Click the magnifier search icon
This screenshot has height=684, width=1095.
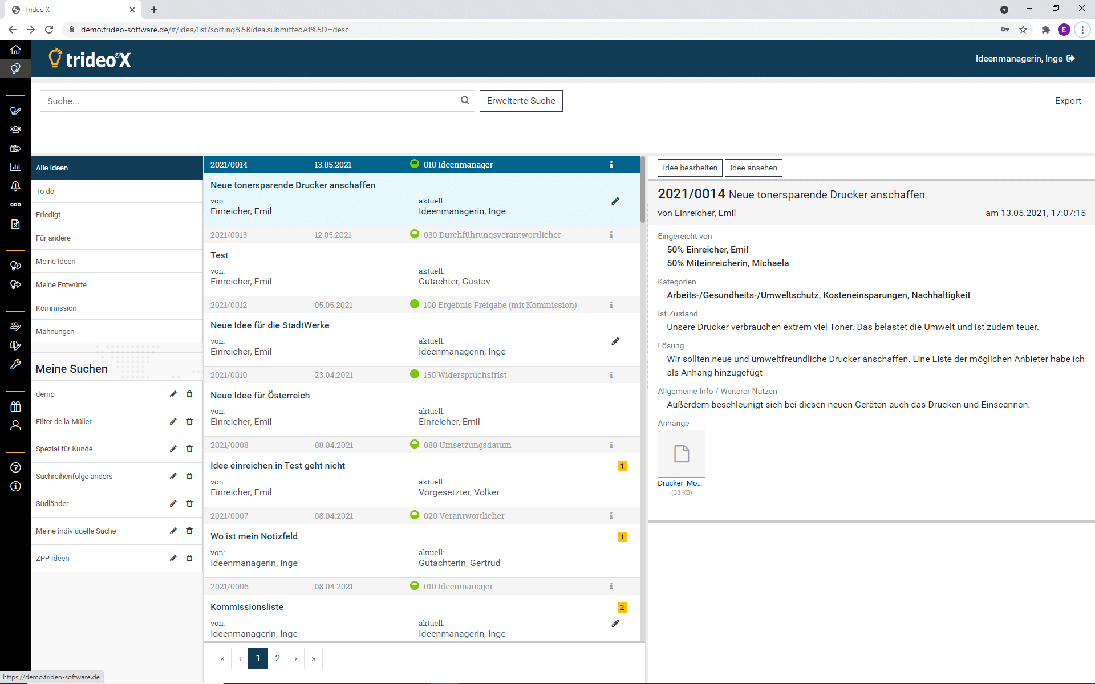(x=465, y=100)
